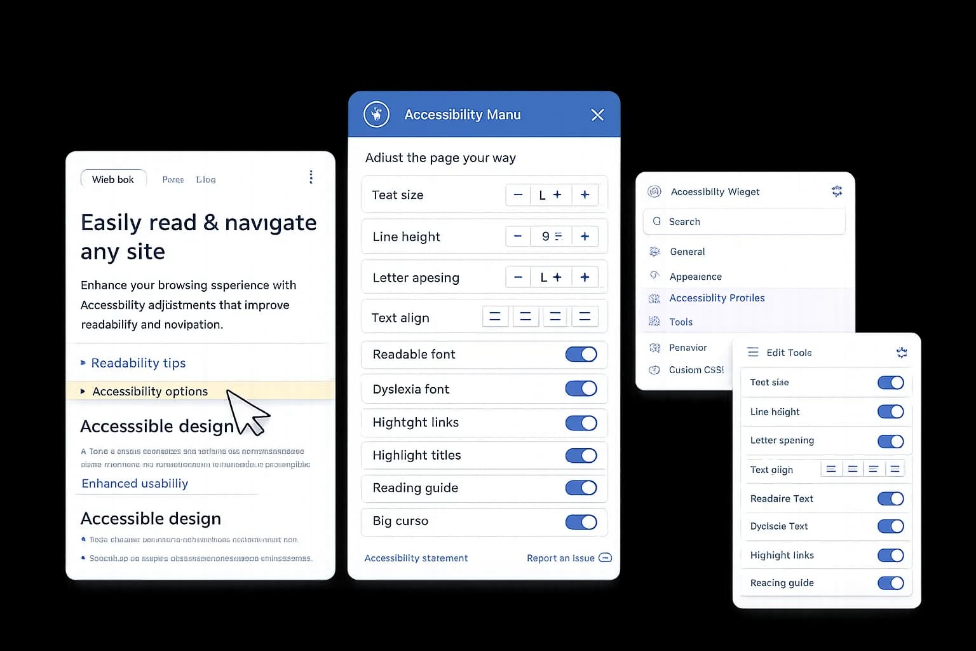Toggle Reacing guide switch in Edit Tools
This screenshot has height=651, width=976.
tap(890, 583)
